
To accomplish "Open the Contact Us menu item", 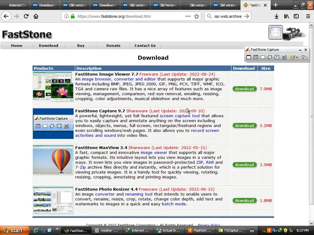I will [145, 46].
